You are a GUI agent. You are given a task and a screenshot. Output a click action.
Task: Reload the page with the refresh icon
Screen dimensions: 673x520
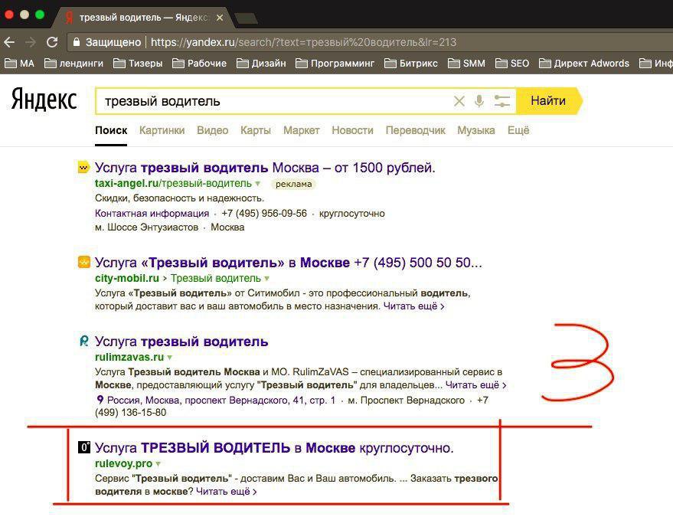(x=52, y=42)
